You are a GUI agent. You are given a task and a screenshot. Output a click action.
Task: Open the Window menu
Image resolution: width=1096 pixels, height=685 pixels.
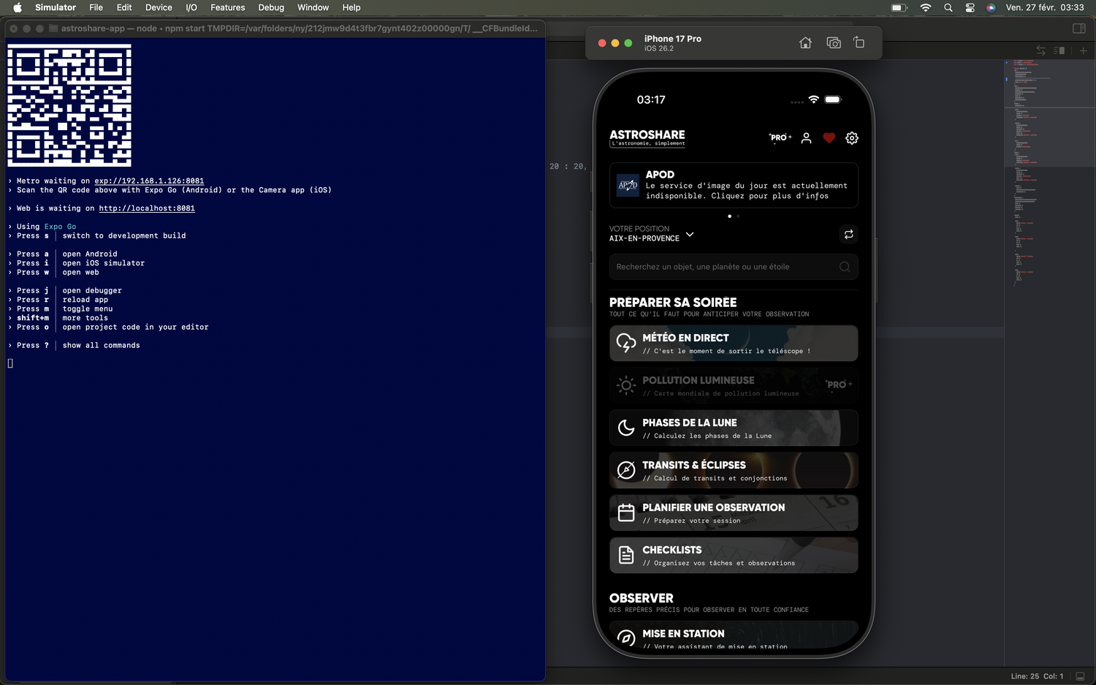click(313, 7)
